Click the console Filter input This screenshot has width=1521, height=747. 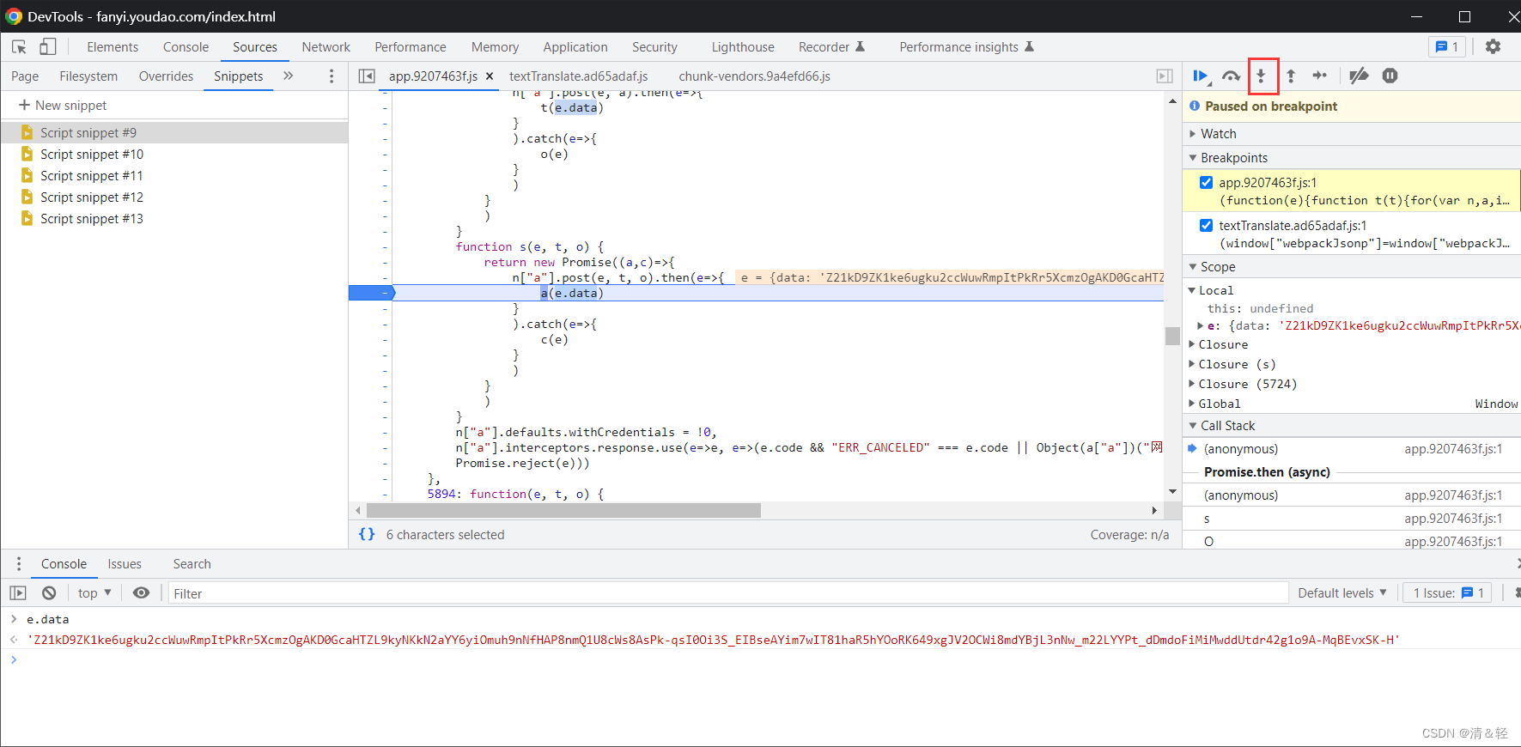[x=728, y=593]
